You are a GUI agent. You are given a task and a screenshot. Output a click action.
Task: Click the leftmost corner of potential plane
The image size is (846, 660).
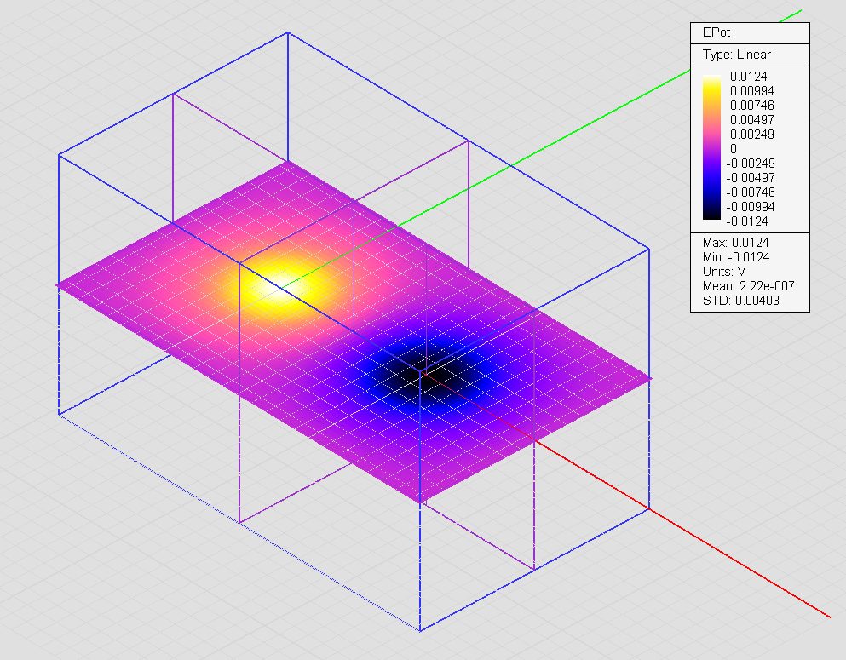tap(58, 284)
